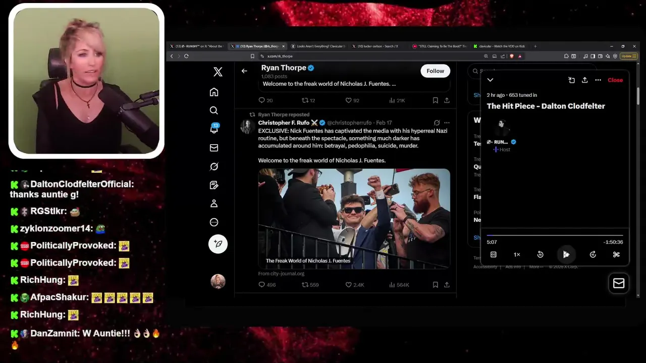
Task: Open the Space pop-out icon
Action: point(571,80)
